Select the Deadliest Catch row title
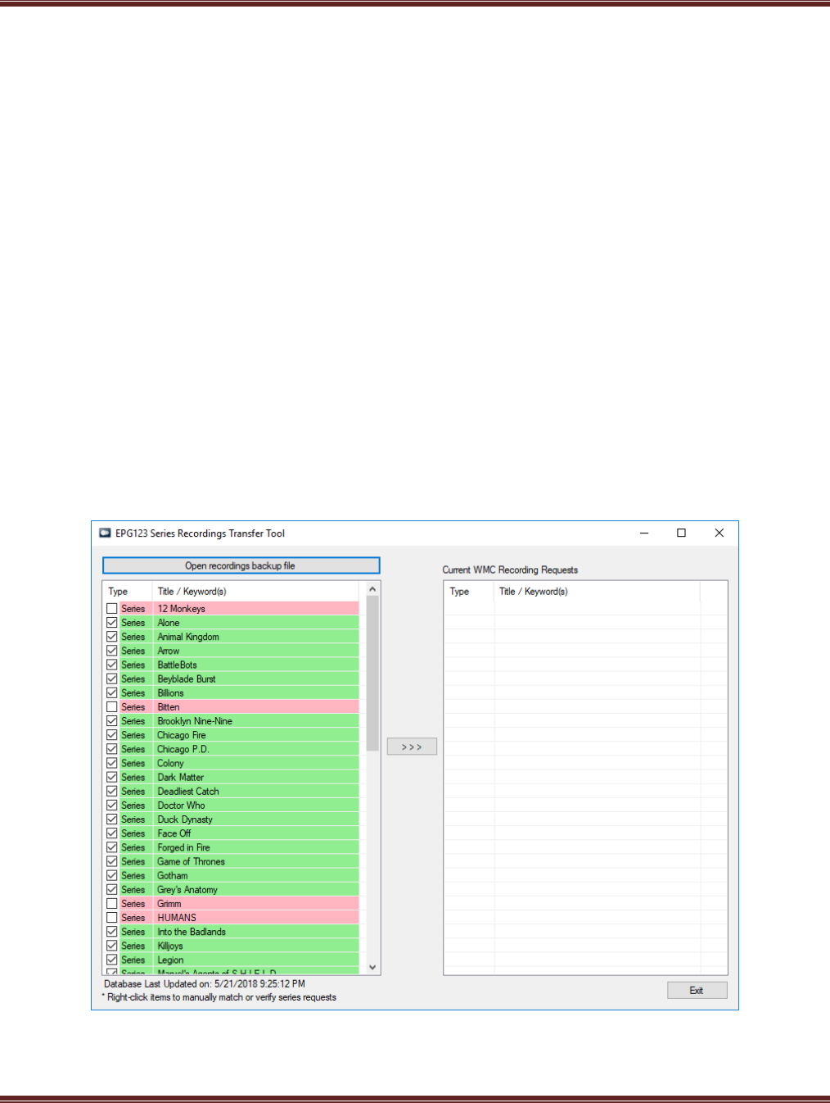This screenshot has width=830, height=1103. [188, 791]
